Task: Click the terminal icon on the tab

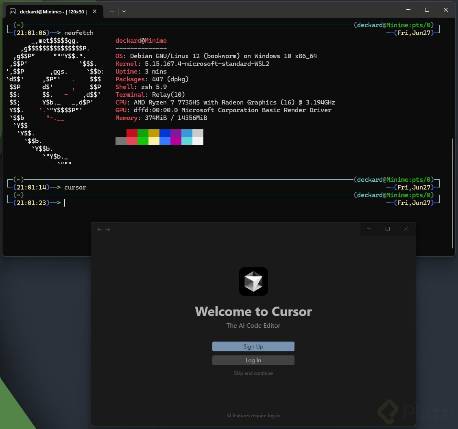Action: click(x=13, y=11)
